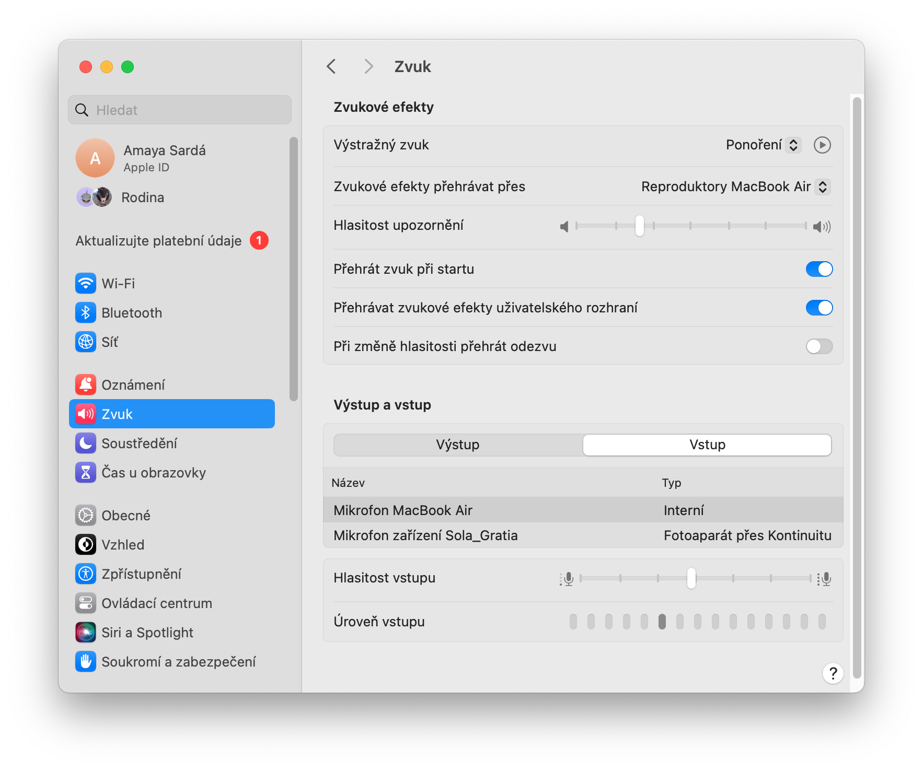Open Aktualizujte platební údaje item
The width and height of the screenshot is (923, 770).
click(x=172, y=240)
